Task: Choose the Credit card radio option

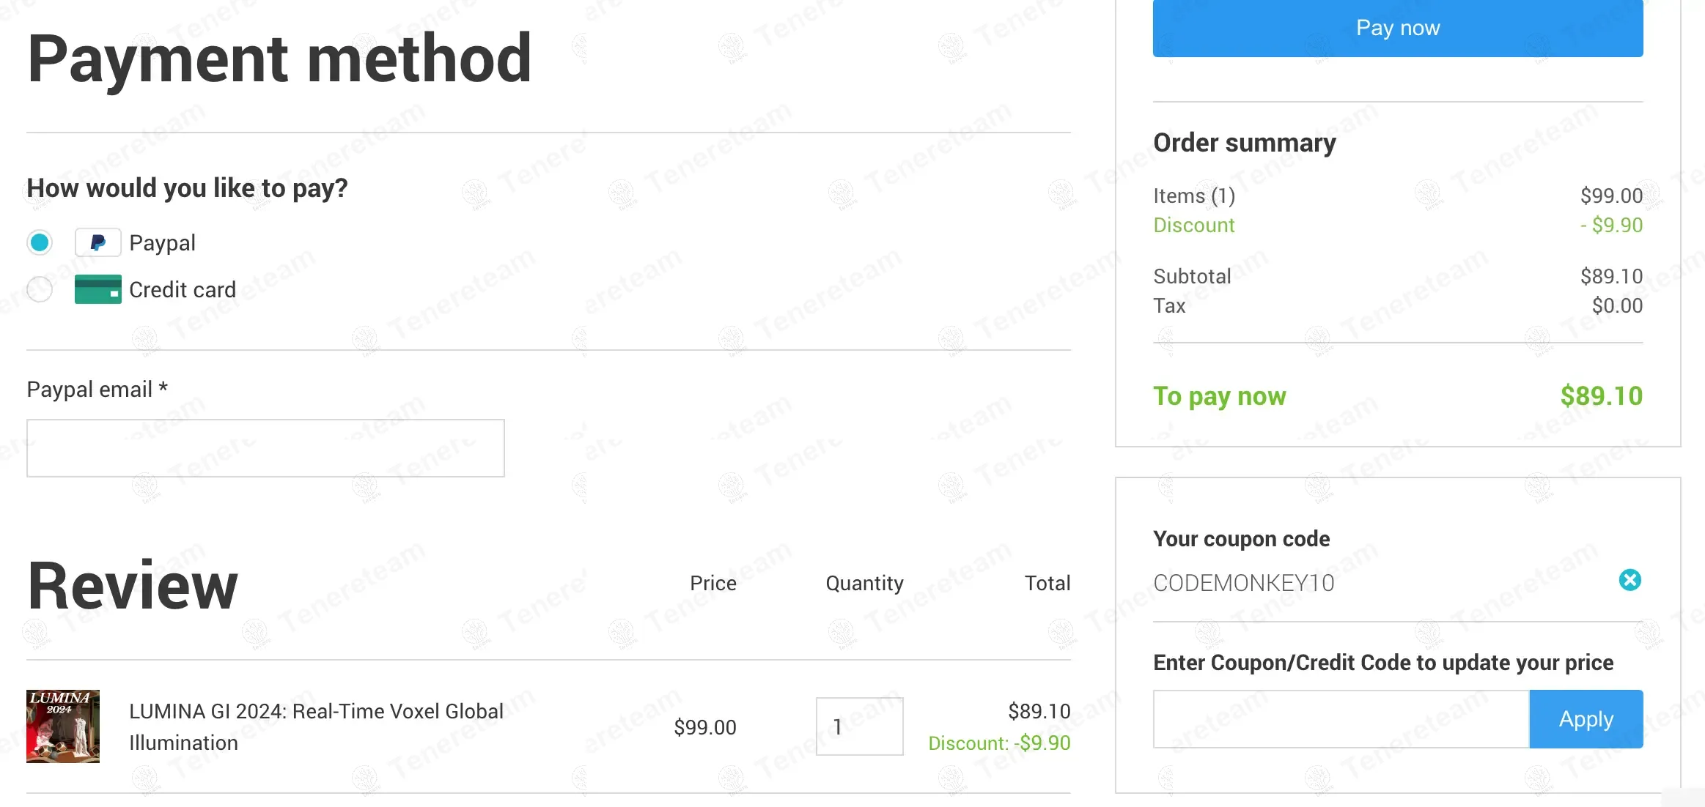Action: click(40, 289)
